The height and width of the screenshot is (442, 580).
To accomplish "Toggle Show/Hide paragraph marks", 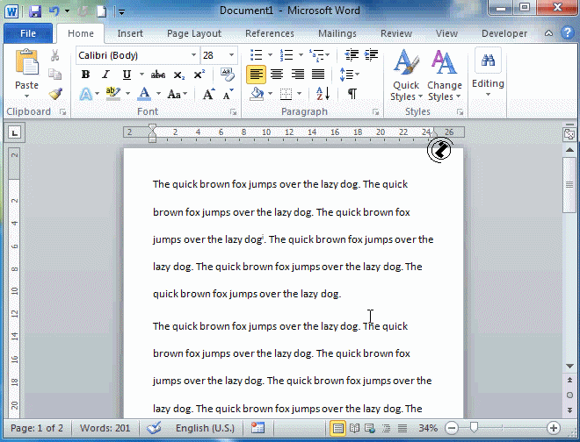I will [352, 94].
